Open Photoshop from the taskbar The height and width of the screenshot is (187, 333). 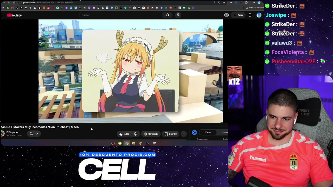[148, 143]
